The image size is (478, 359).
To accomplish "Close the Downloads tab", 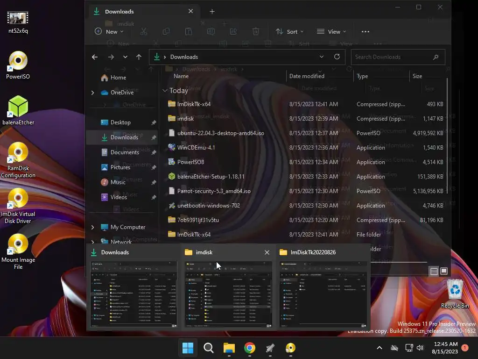I will (190, 11).
